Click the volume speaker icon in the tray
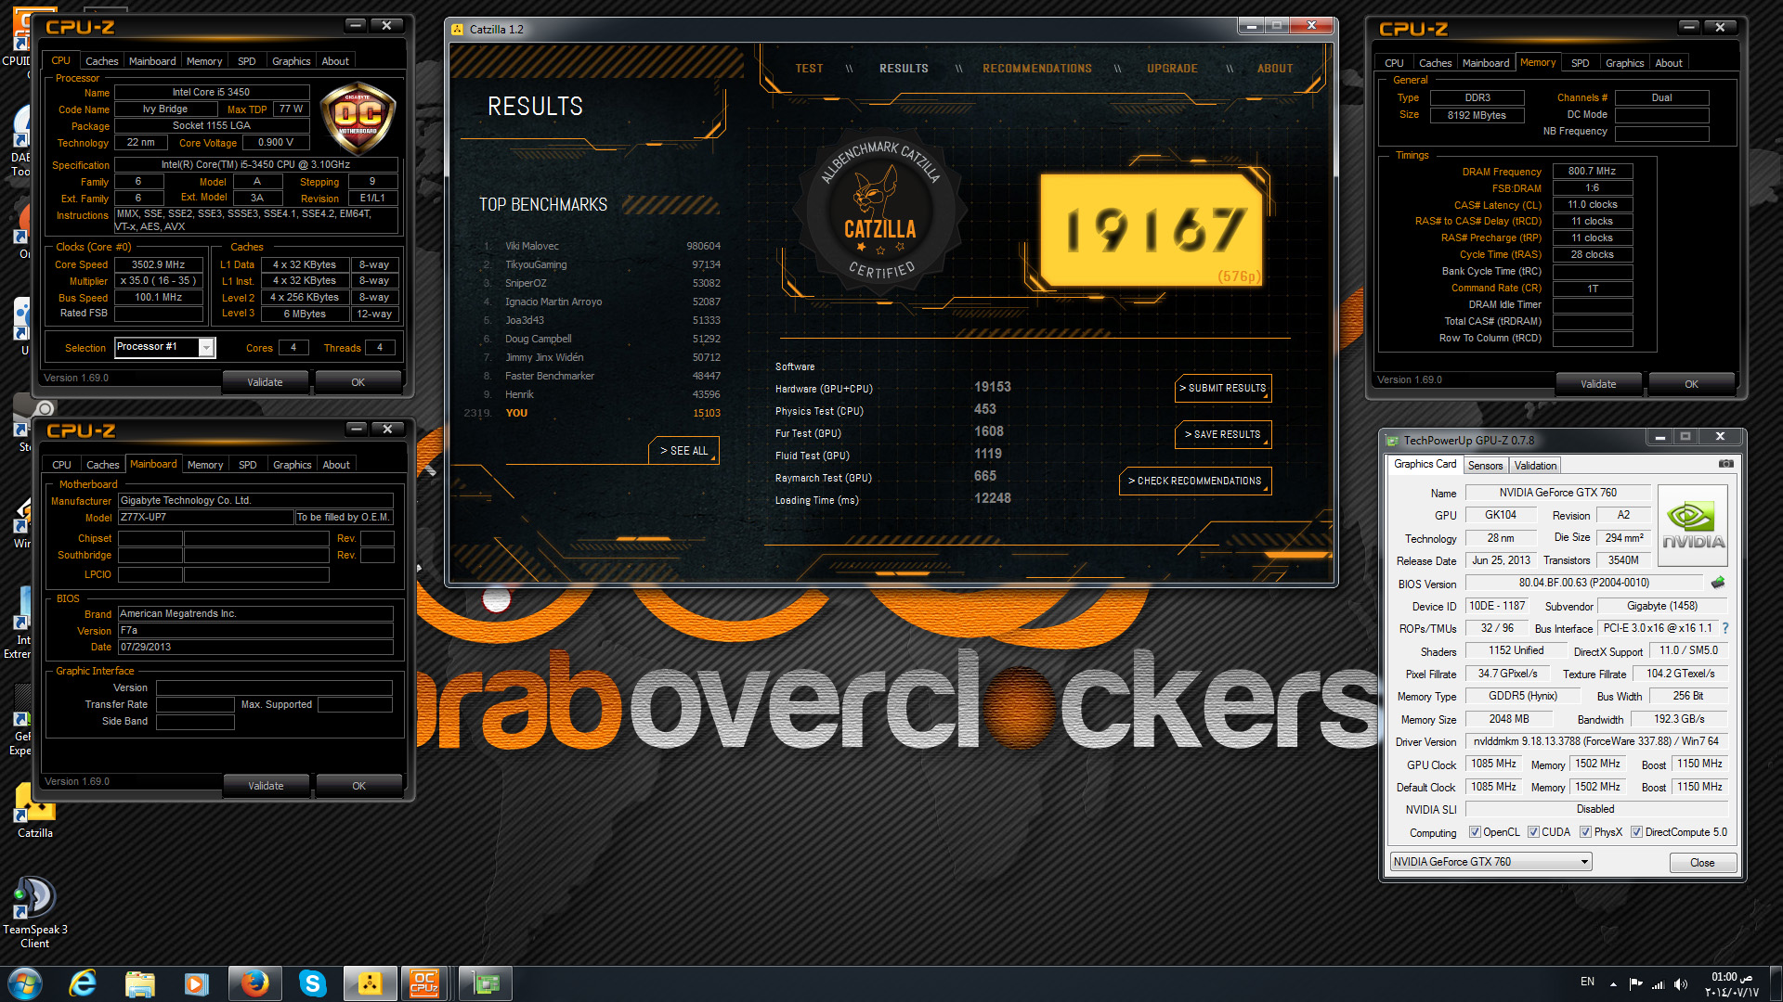This screenshot has height=1002, width=1783. pos(1681,984)
